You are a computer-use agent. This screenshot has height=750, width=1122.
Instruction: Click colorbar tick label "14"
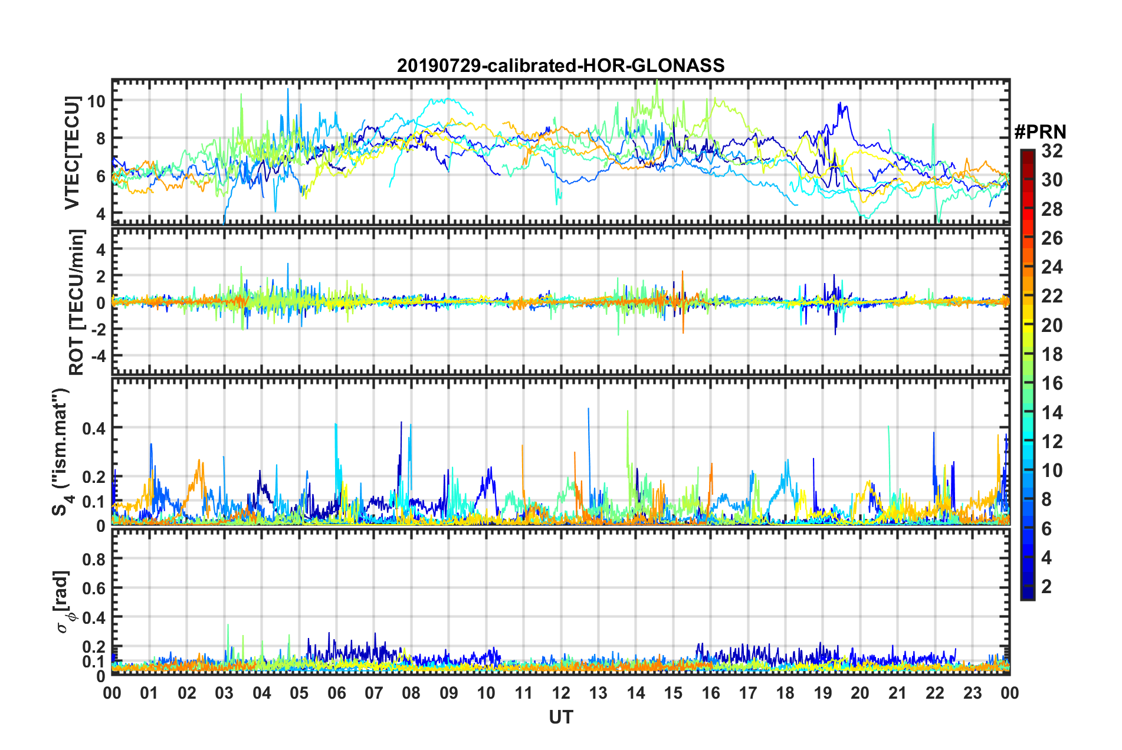point(1052,413)
